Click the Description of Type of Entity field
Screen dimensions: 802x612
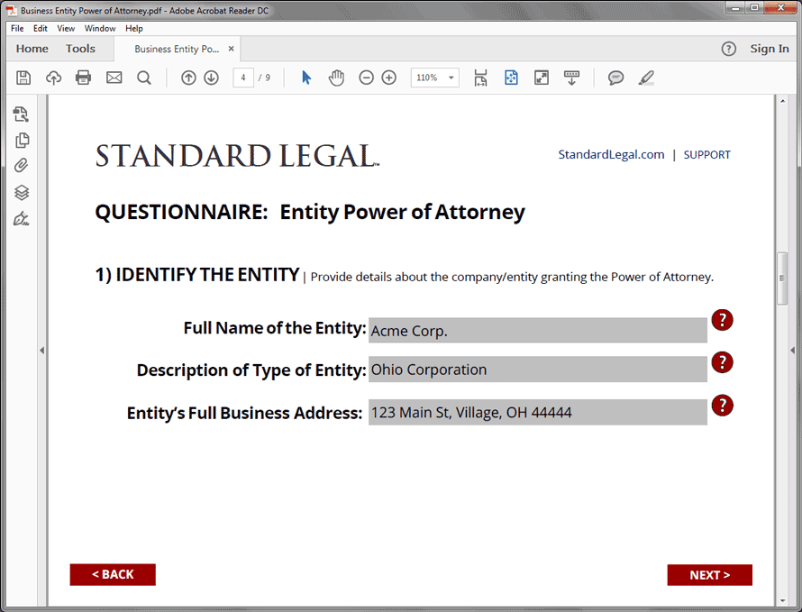538,370
